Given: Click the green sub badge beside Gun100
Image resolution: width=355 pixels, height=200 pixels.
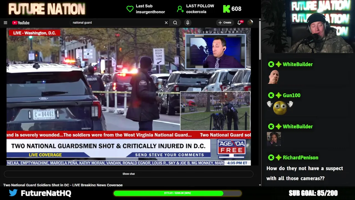Looking at the screenshot, I should point(278,95).
